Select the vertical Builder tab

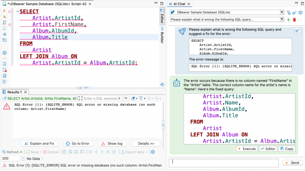click(x=162, y=35)
